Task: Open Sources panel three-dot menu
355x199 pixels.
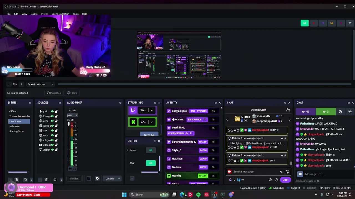Action: (x=61, y=180)
